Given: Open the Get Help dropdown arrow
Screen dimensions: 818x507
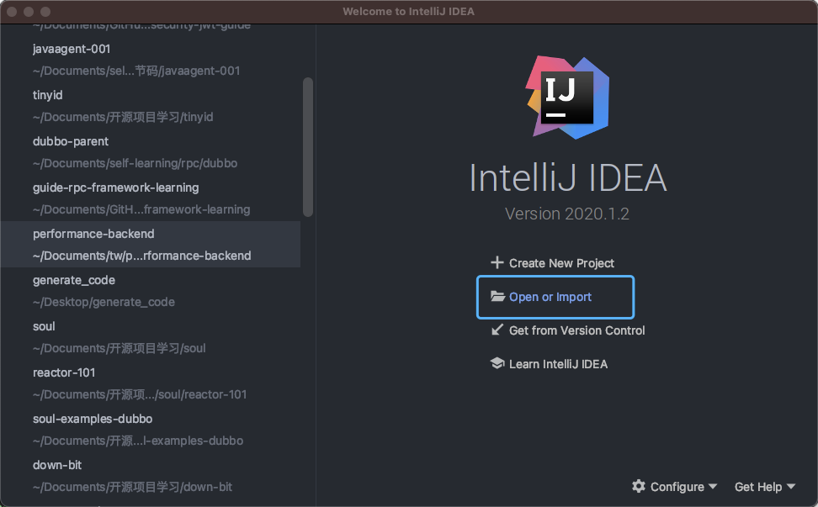Looking at the screenshot, I should (x=791, y=486).
